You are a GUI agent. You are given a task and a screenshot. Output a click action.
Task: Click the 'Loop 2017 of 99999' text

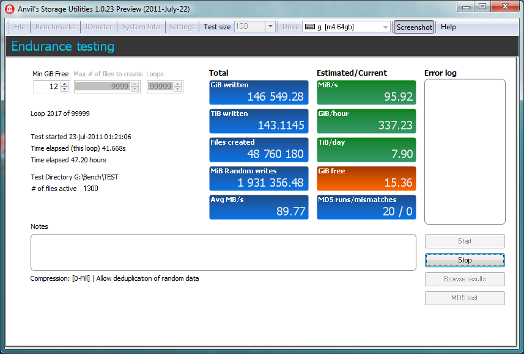coord(60,114)
